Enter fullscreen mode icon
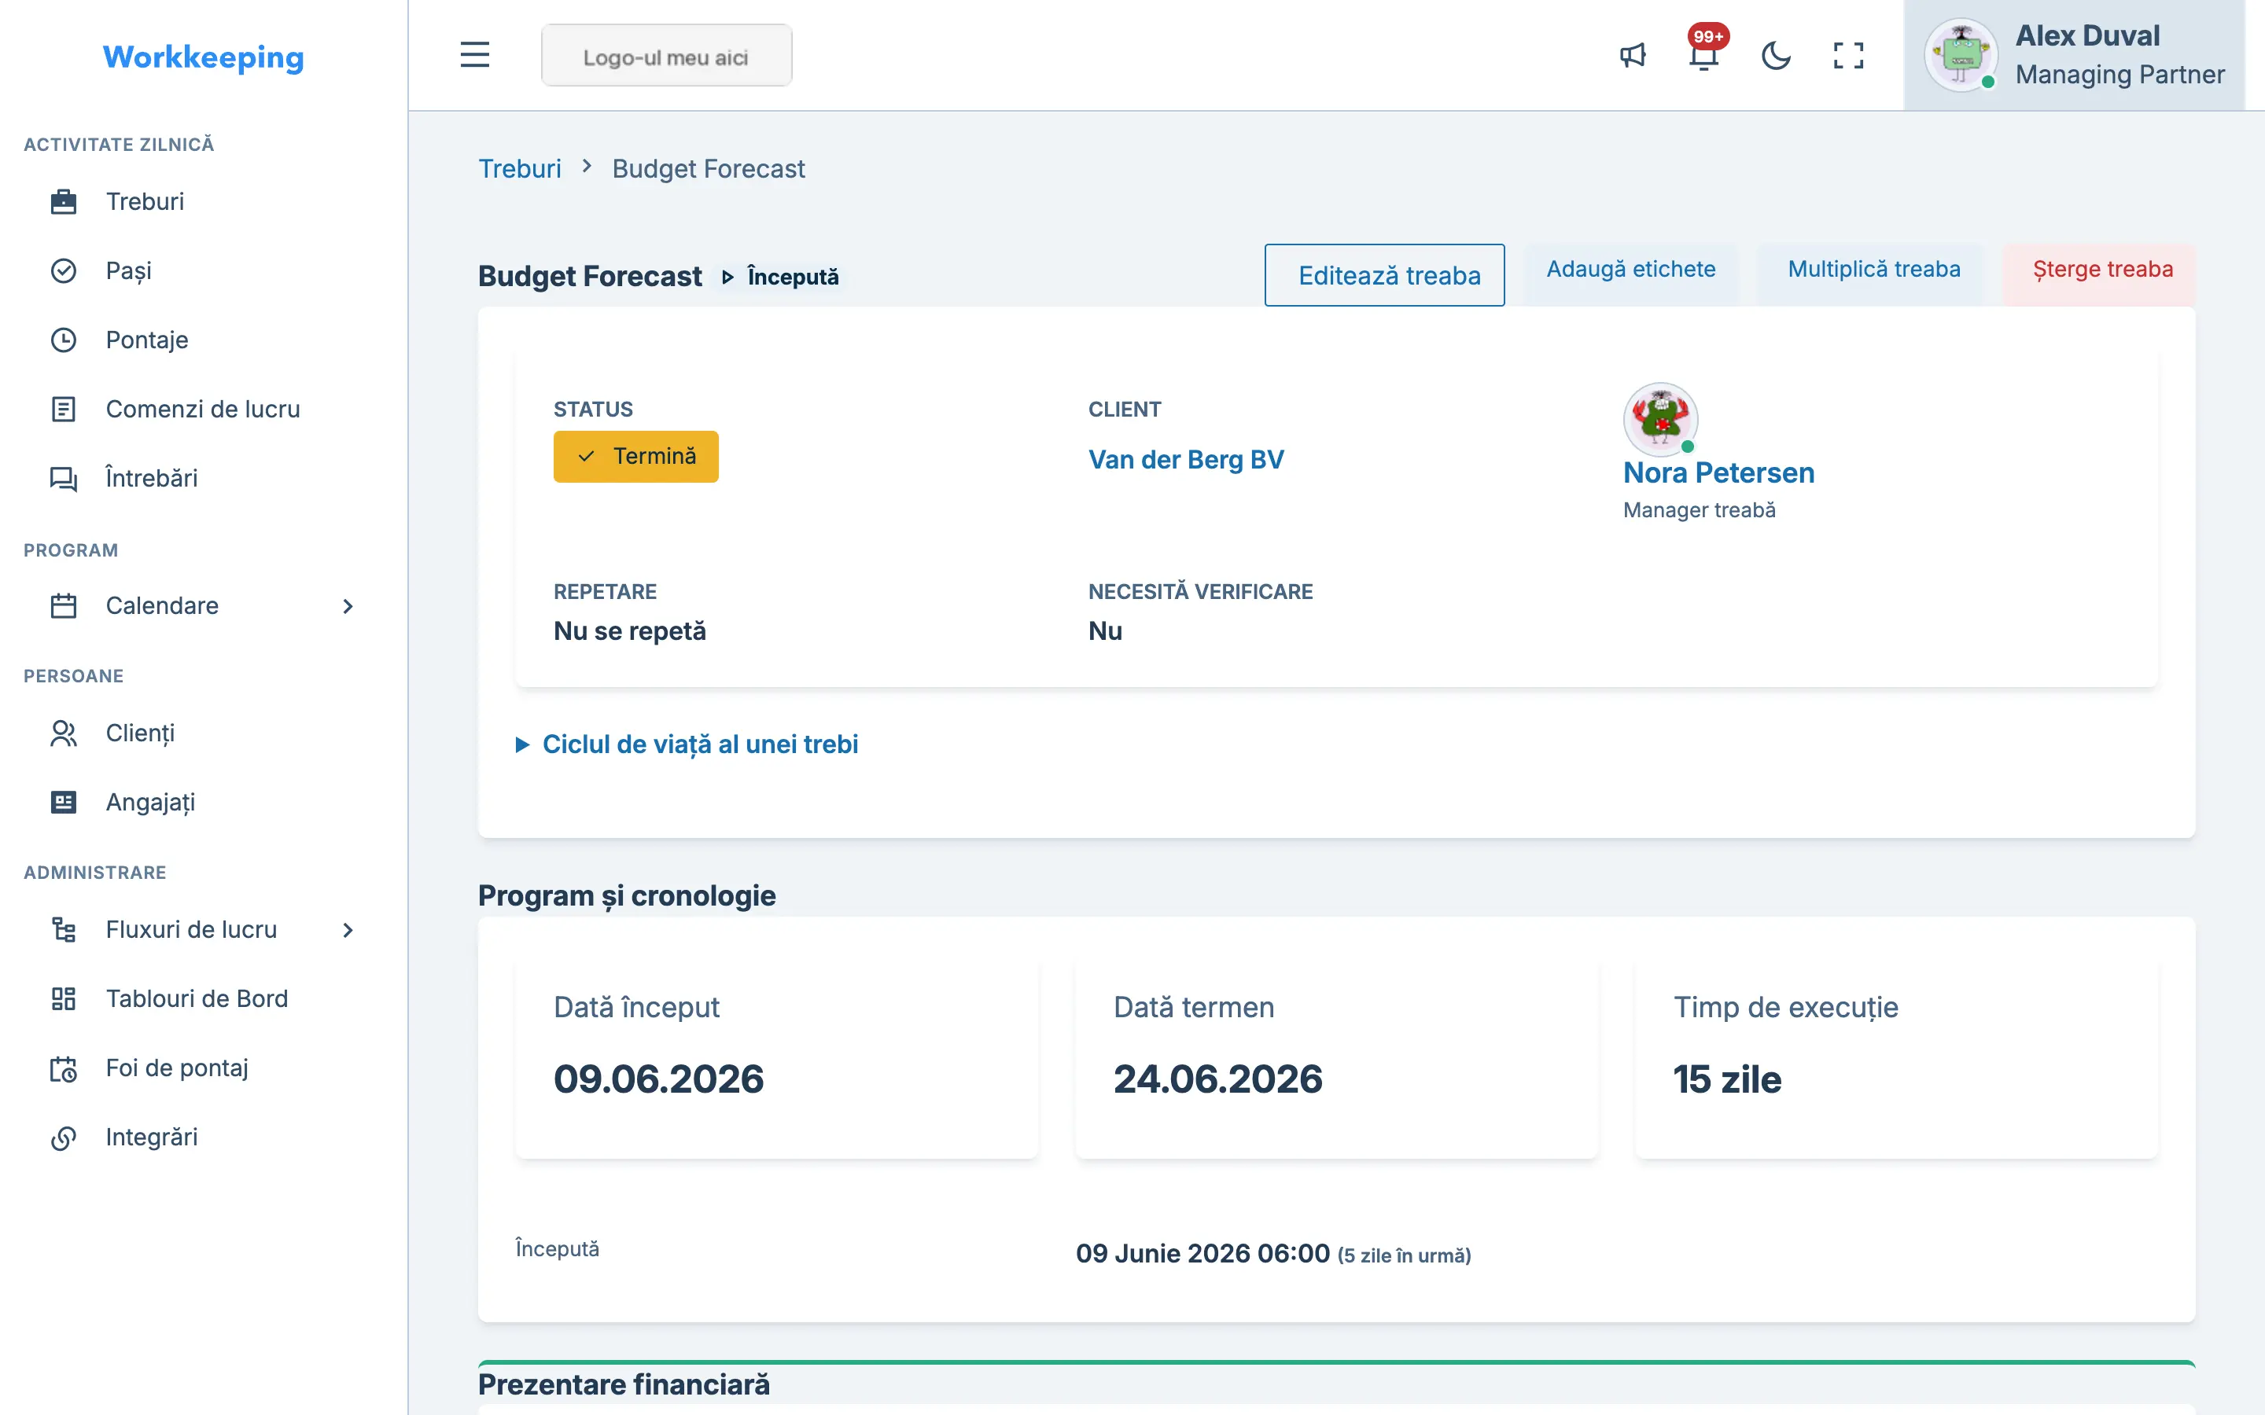 point(1848,55)
